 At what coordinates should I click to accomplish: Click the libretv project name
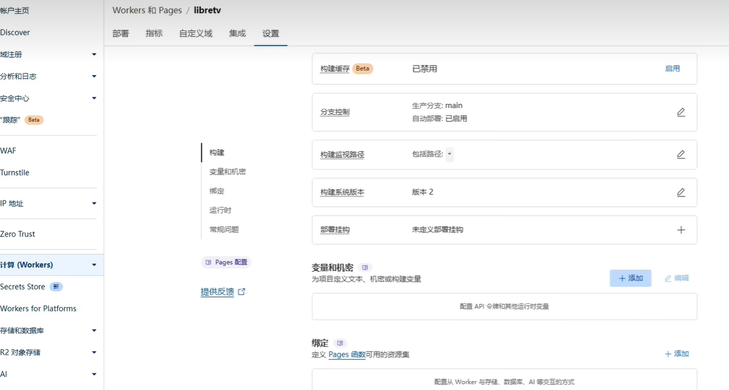tap(207, 10)
